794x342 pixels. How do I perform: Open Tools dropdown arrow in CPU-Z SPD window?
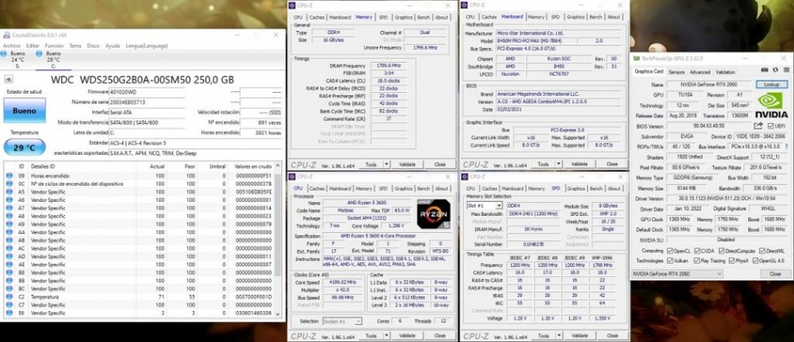pyautogui.click(x=558, y=335)
